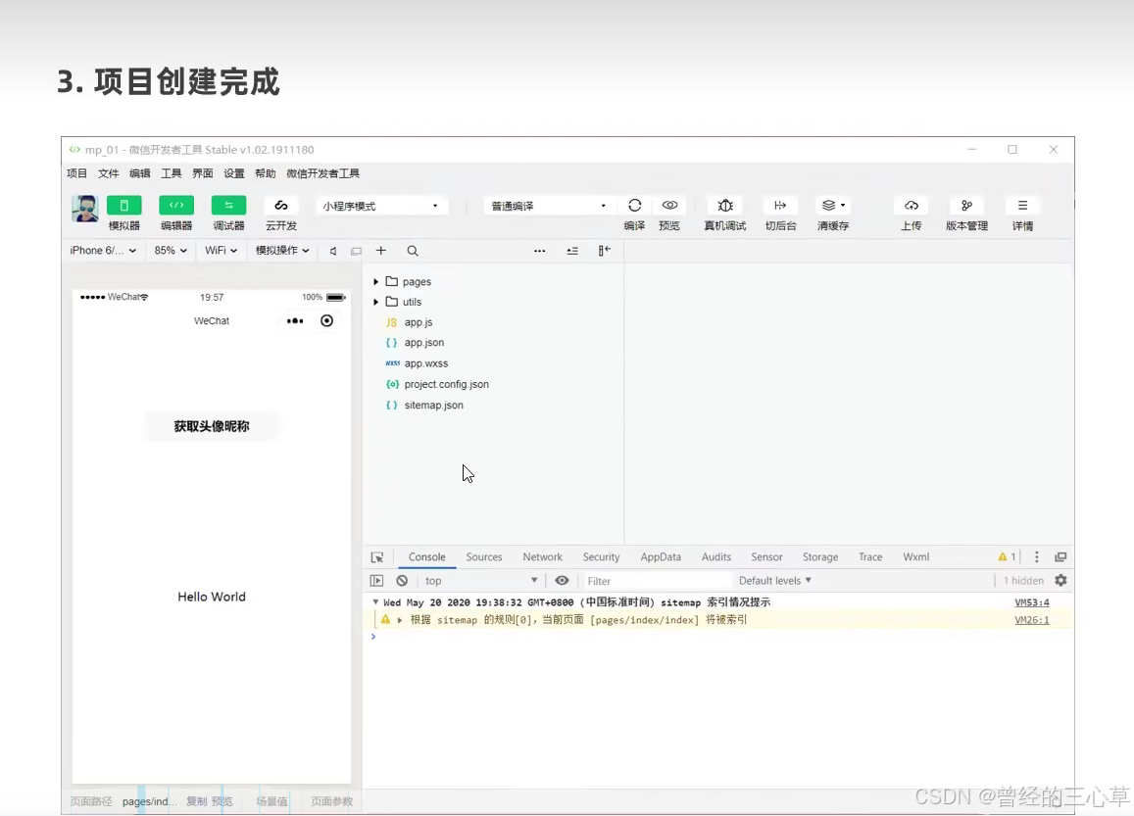Click the simulator capsule close circle icon

pos(327,321)
